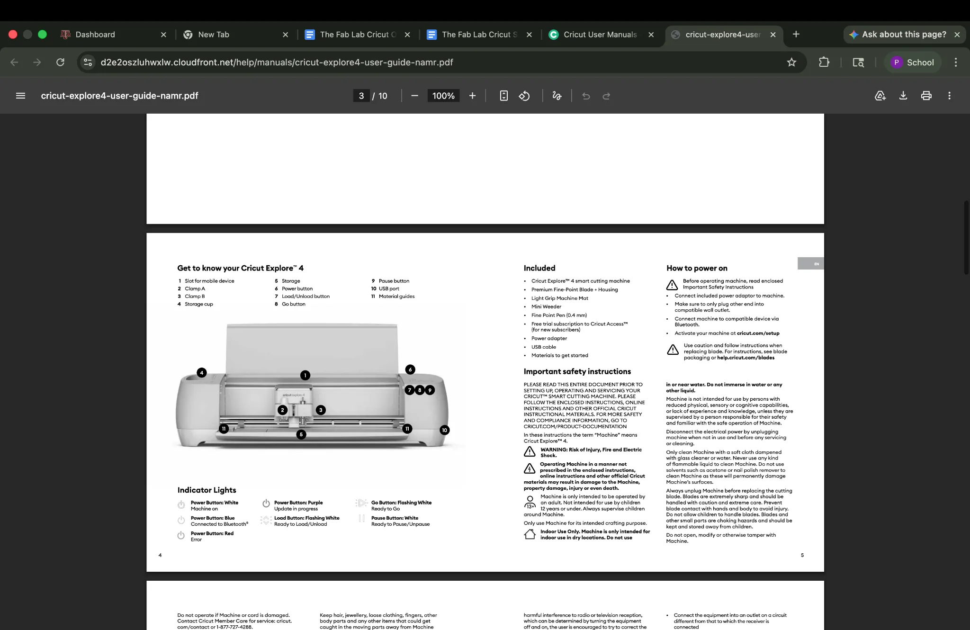The image size is (970, 630).
Task: Open the PDF sidebar menu icon
Action: (x=20, y=96)
